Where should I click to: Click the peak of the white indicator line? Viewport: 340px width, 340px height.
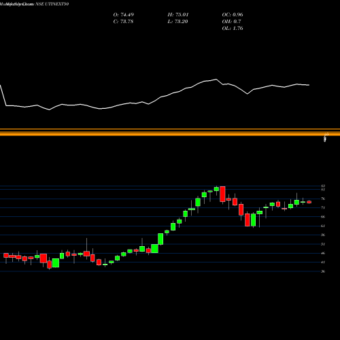(x=216, y=79)
